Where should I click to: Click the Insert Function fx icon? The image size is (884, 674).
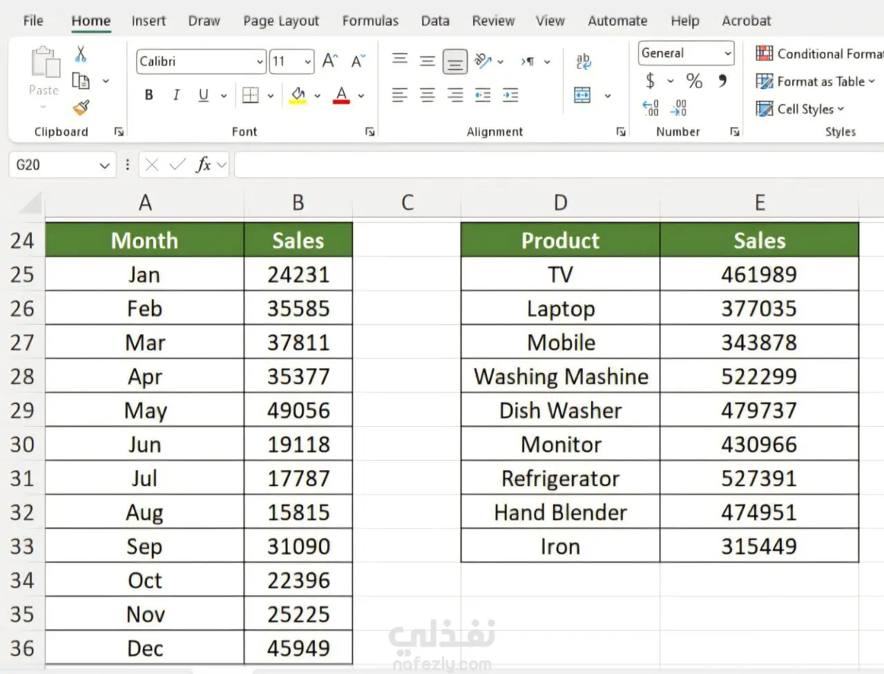point(204,165)
